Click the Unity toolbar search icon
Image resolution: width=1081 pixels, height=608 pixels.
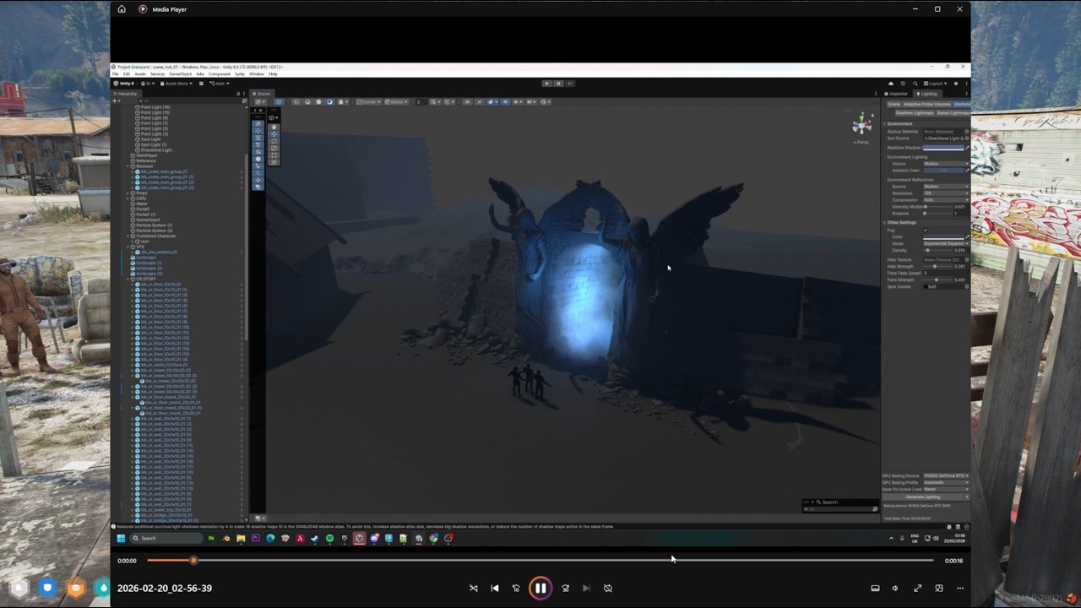tap(915, 84)
